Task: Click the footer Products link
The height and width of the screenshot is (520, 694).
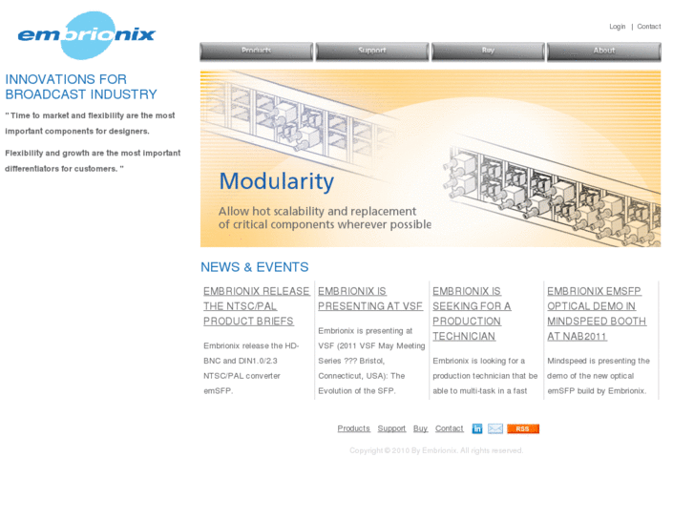Action: tap(353, 428)
